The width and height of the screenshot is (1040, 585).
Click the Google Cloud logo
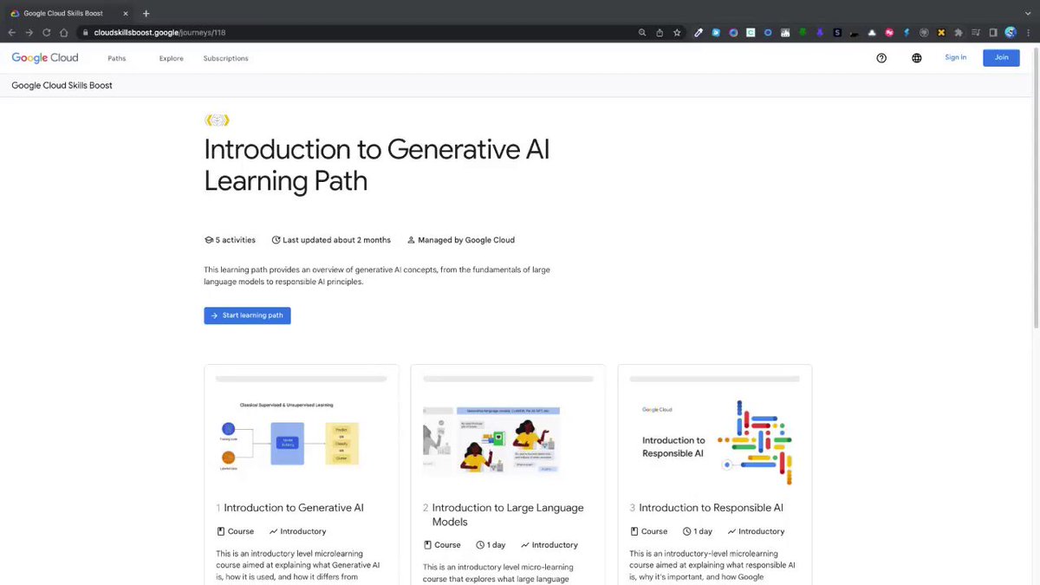(x=45, y=58)
